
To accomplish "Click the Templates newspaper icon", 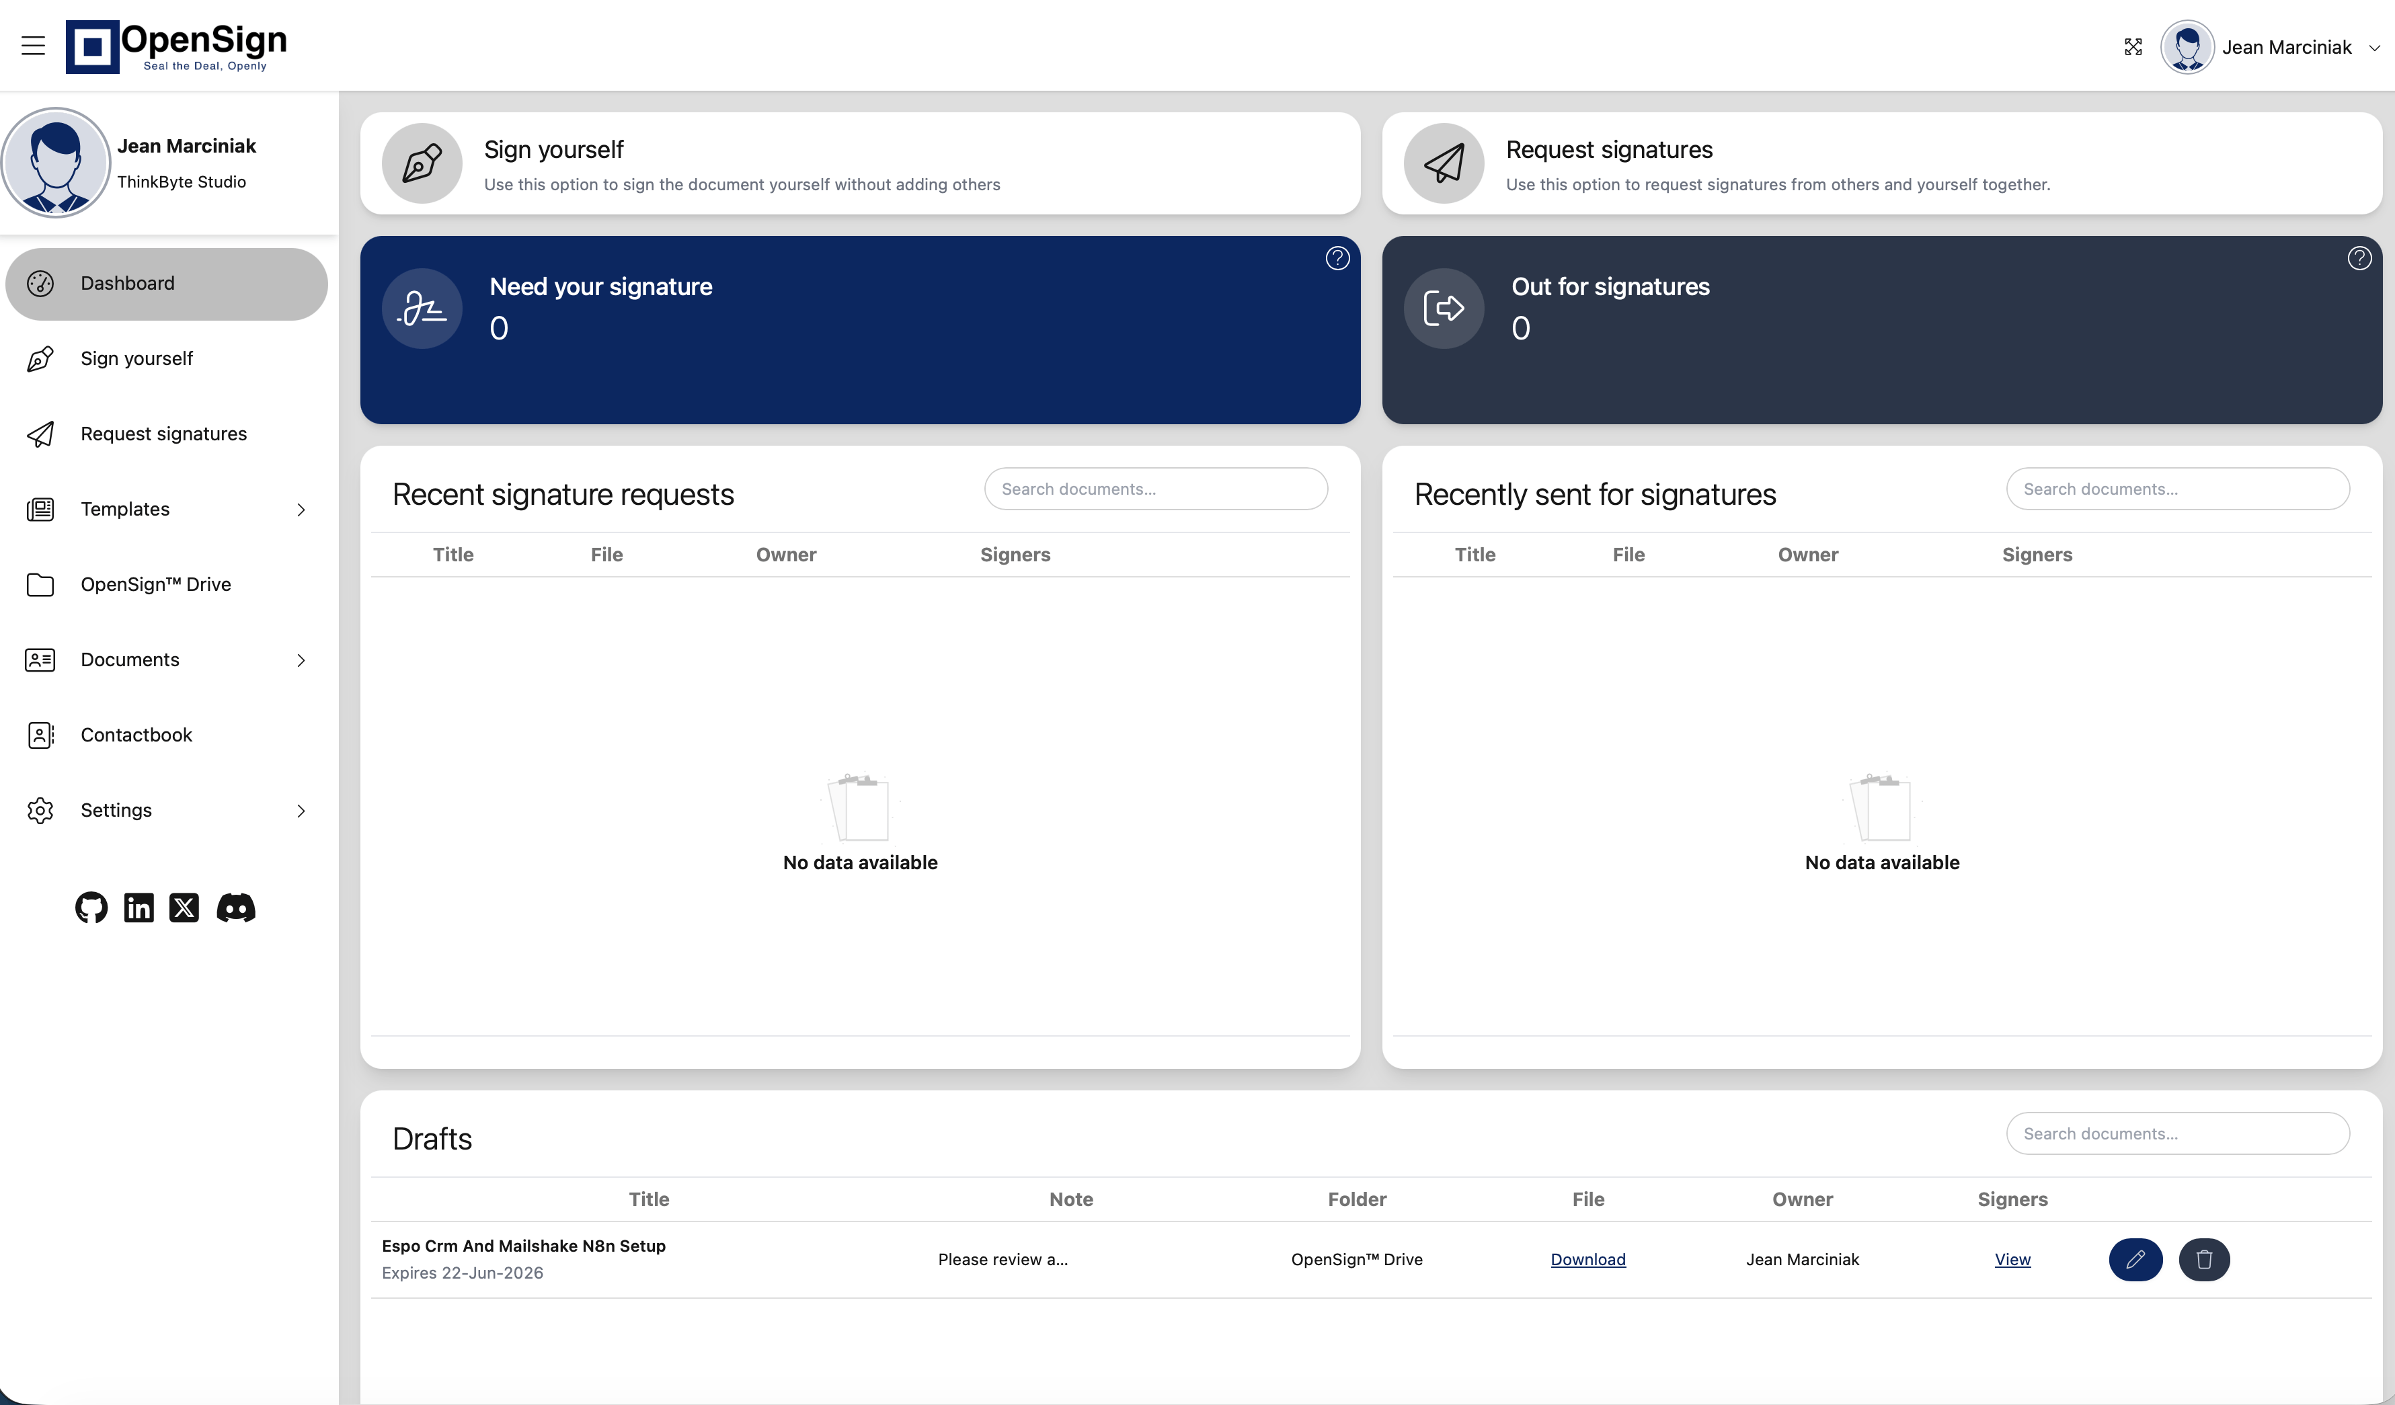I will (40, 509).
